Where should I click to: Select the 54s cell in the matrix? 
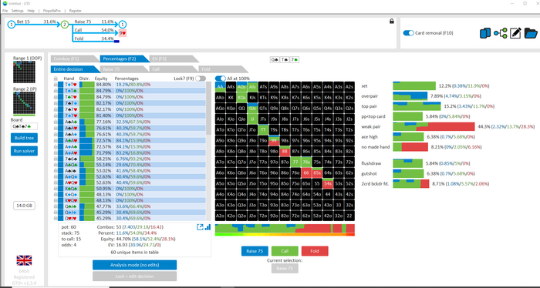coord(328,183)
